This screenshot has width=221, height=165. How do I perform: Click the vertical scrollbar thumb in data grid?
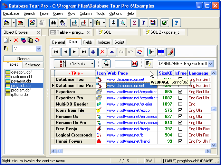[x=213, y=109]
